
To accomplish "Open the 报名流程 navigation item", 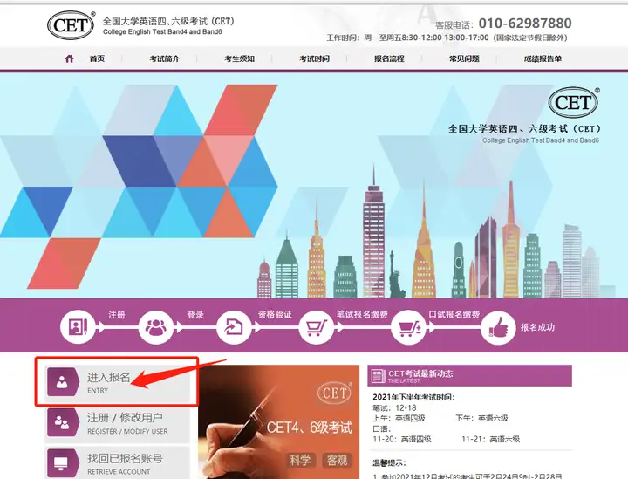I will 389,58.
